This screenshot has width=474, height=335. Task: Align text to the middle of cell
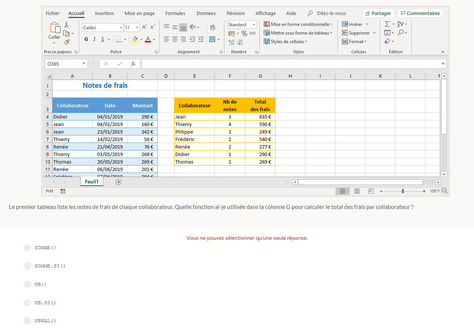pos(175,27)
